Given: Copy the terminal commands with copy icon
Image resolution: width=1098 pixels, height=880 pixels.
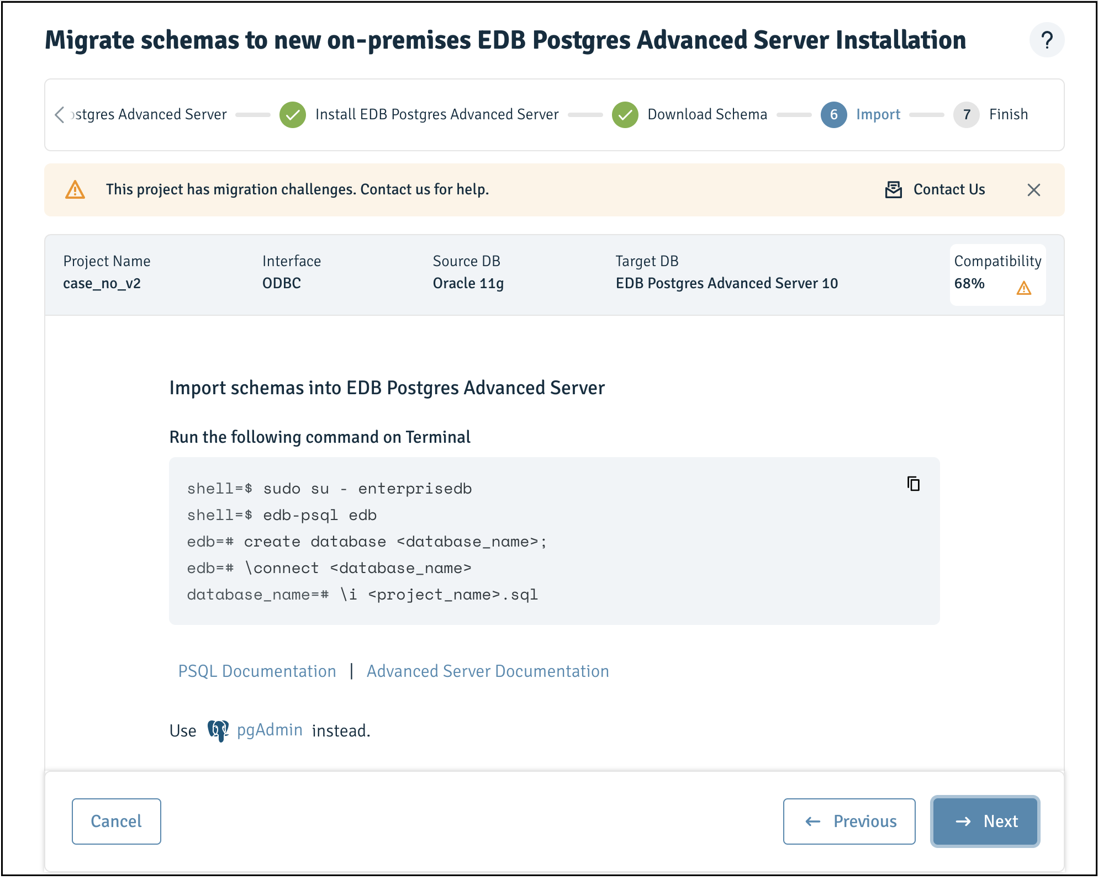Looking at the screenshot, I should [x=914, y=484].
